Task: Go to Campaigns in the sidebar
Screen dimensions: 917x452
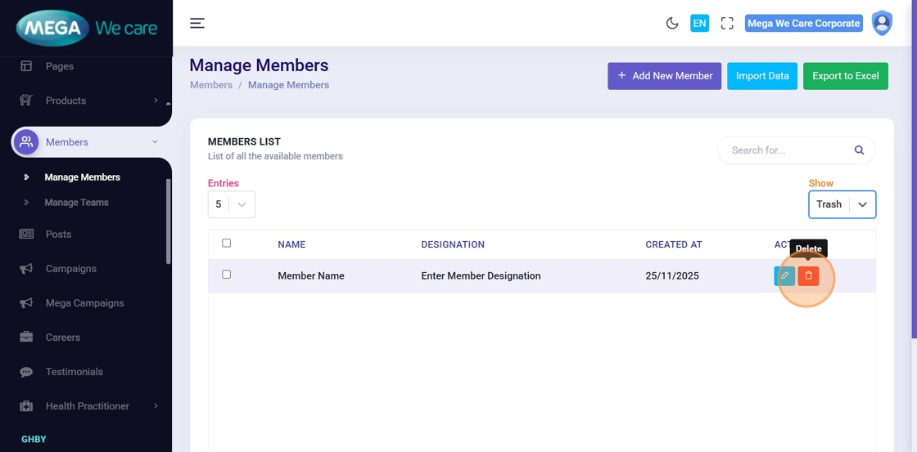Action: point(70,269)
